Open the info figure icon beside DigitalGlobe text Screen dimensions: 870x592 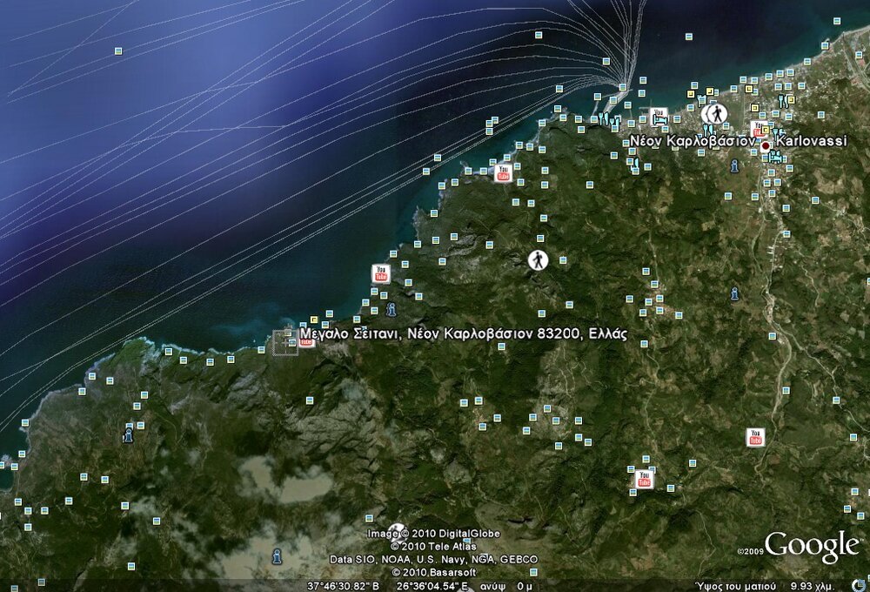click(397, 530)
